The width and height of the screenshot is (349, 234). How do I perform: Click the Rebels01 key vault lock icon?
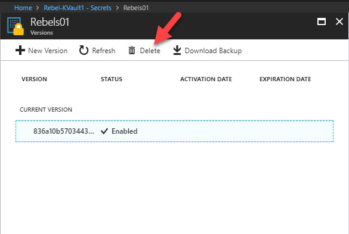(16, 26)
